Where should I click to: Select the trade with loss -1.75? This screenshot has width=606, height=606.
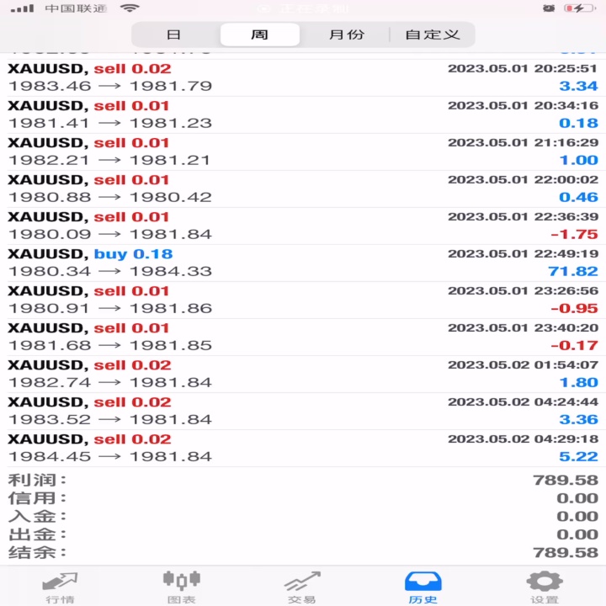[303, 226]
